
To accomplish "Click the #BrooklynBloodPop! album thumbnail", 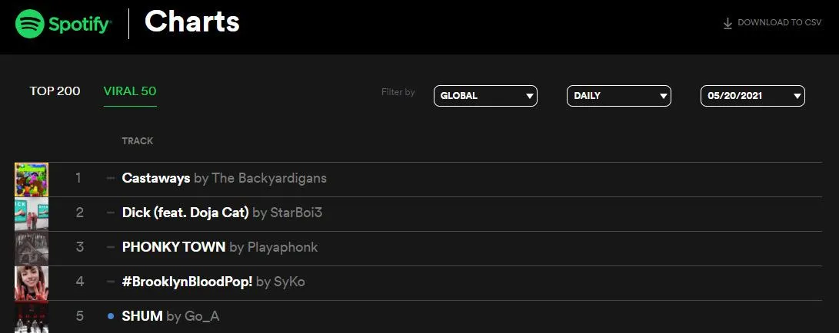I will coord(32,282).
